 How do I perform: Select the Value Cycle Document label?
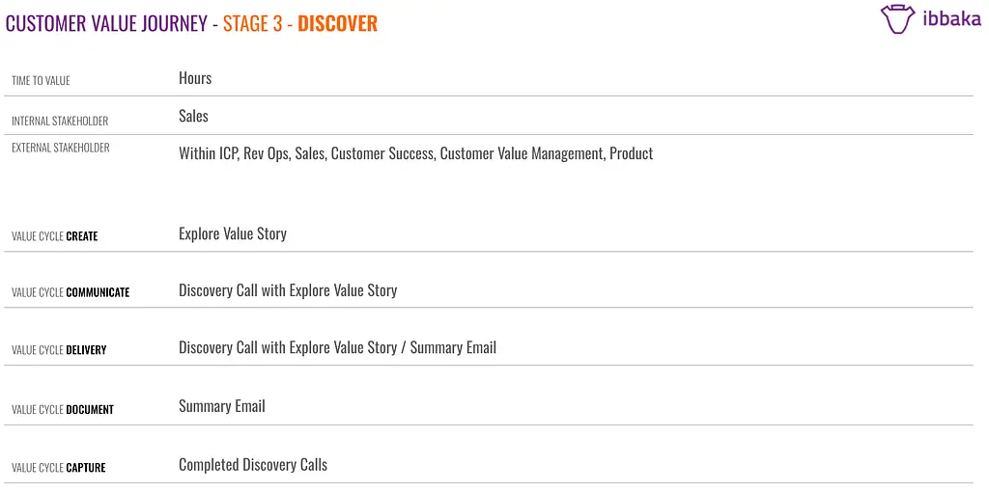pyautogui.click(x=63, y=410)
